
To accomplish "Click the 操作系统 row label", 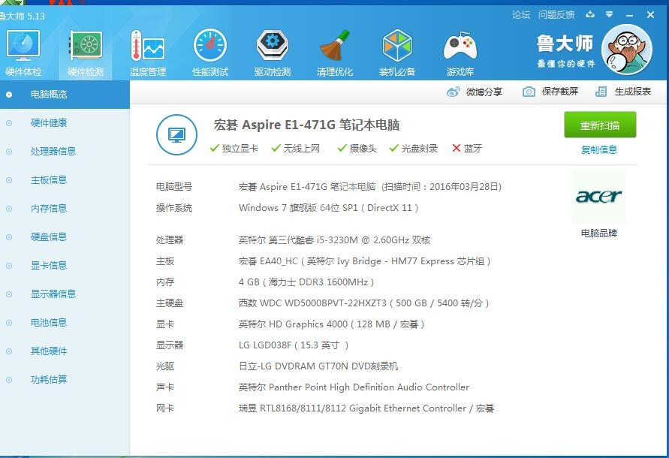I will click(174, 208).
